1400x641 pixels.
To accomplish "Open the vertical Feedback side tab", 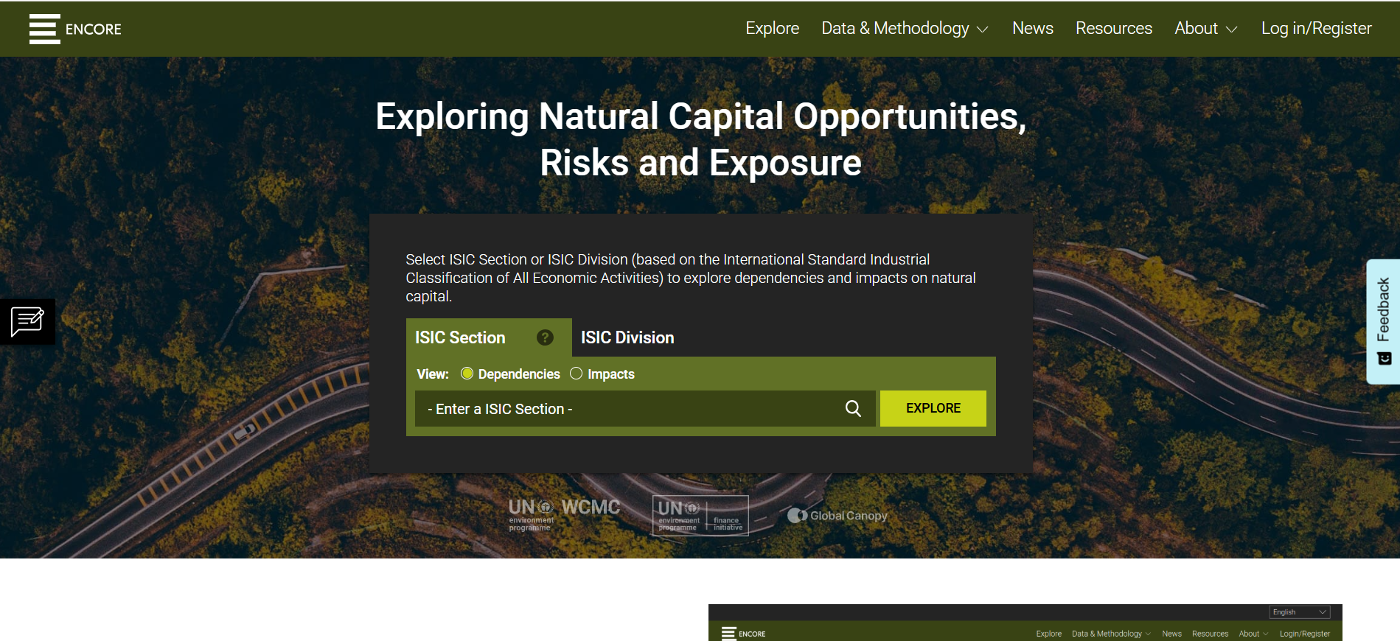I will pos(1383,321).
